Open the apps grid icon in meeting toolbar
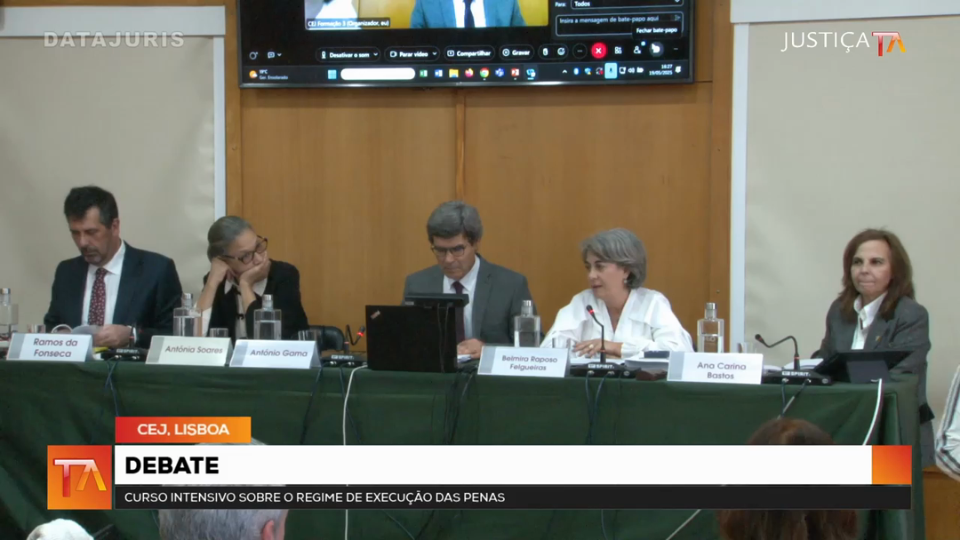 pos(618,51)
